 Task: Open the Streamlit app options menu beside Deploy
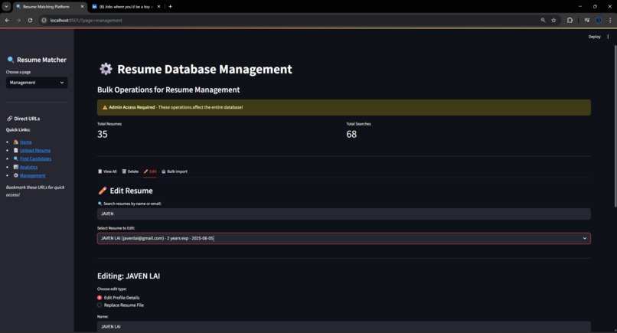tap(608, 37)
